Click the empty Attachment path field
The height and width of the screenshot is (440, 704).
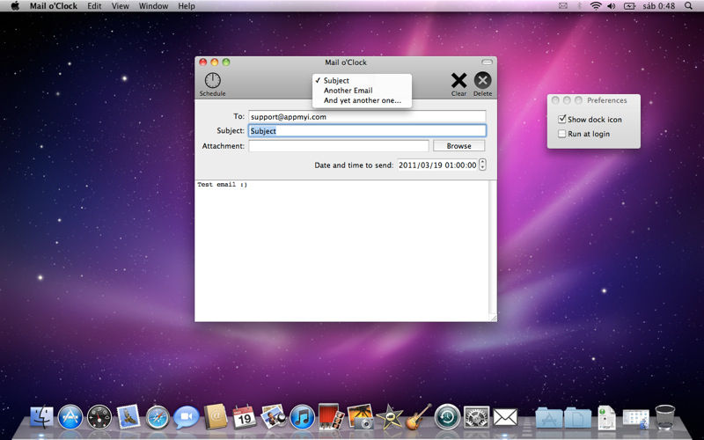coord(339,146)
